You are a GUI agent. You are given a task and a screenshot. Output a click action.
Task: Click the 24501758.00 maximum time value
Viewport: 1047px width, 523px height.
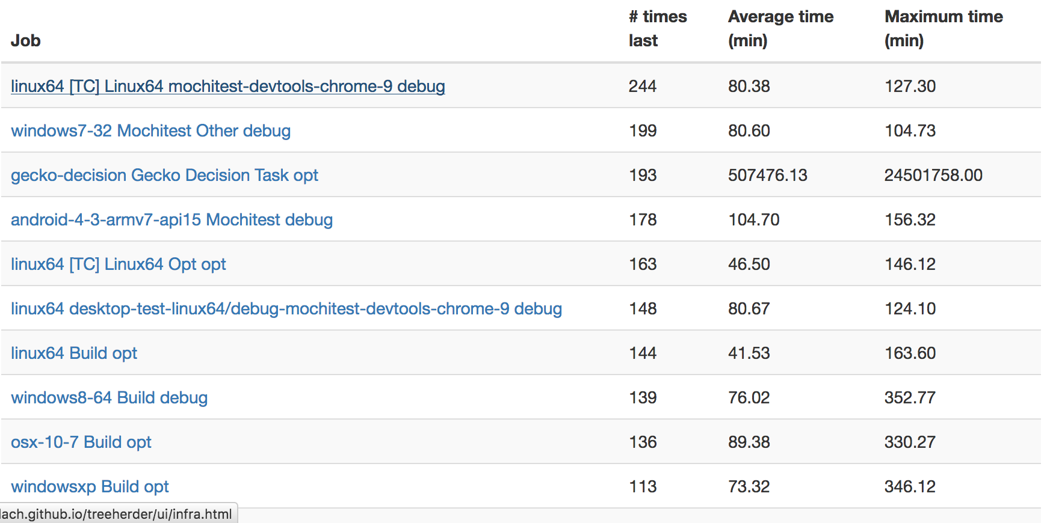tap(933, 176)
